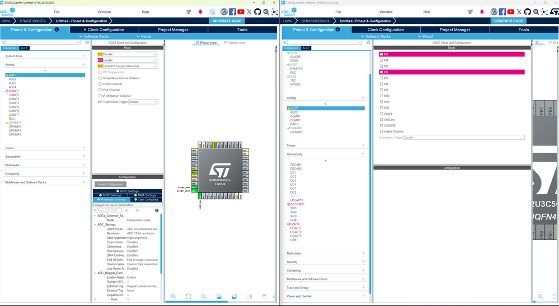The height and width of the screenshot is (306, 559).
Task: Click magnifier search icon in left window toolbar
Action: 266,12
